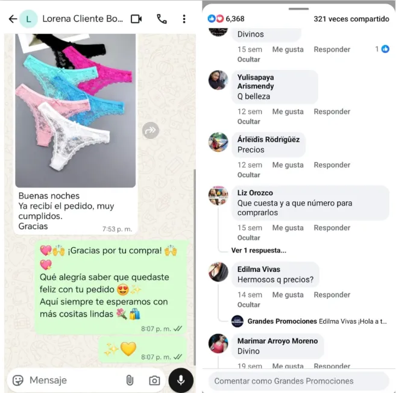
Task: Focus the Mensaje text field
Action: [x=74, y=380]
